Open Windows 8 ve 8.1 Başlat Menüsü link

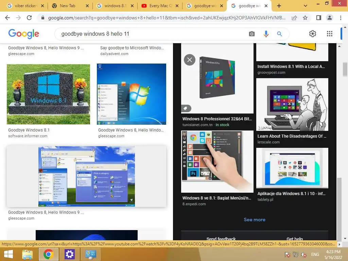coord(216,198)
